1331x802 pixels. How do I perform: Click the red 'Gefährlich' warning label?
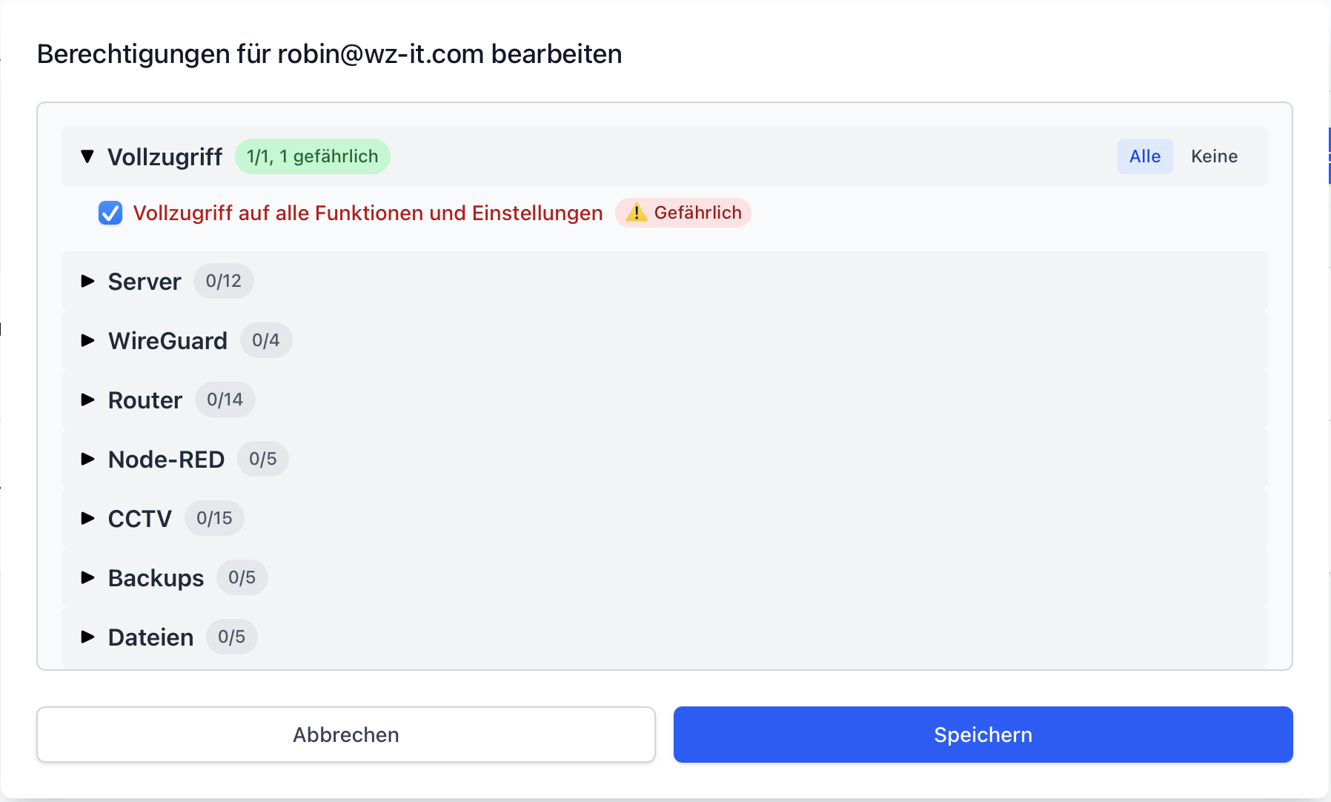pyautogui.click(x=697, y=213)
